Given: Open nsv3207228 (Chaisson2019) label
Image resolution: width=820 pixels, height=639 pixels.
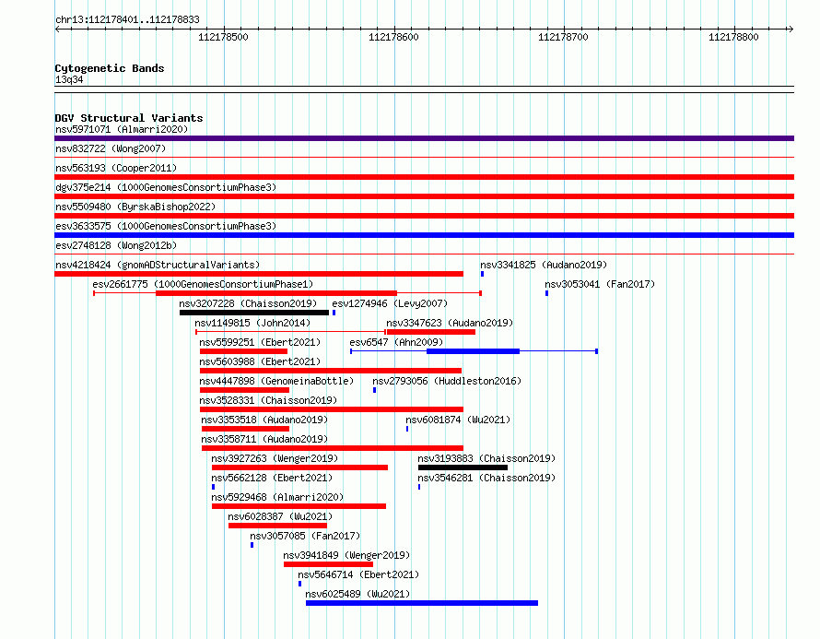Looking at the screenshot, I should [248, 303].
